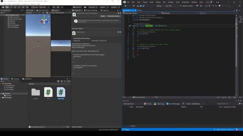Click the Unity Pause button
243x136 pixels.
pyautogui.click(x=58, y=7)
